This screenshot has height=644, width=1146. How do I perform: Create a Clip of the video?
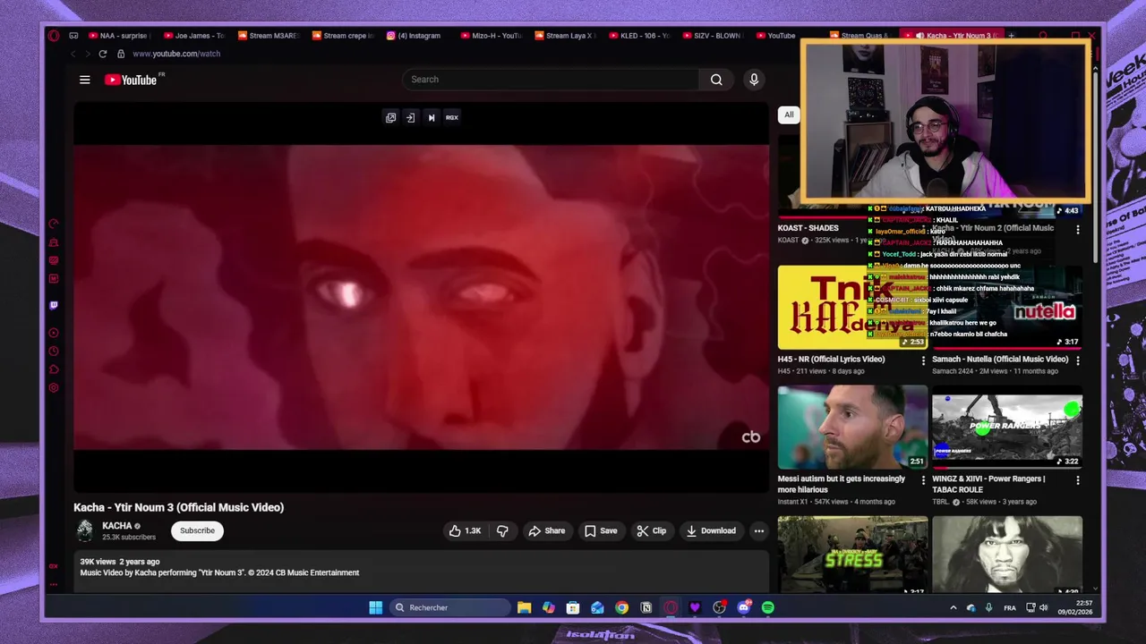651,530
